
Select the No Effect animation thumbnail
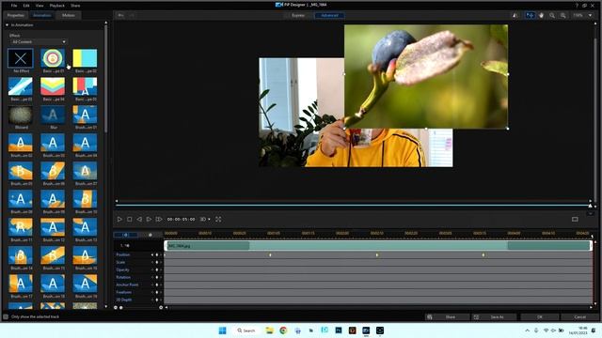pos(21,58)
